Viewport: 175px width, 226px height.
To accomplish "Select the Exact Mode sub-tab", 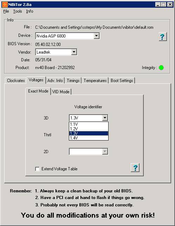I will pyautogui.click(x=38, y=91).
